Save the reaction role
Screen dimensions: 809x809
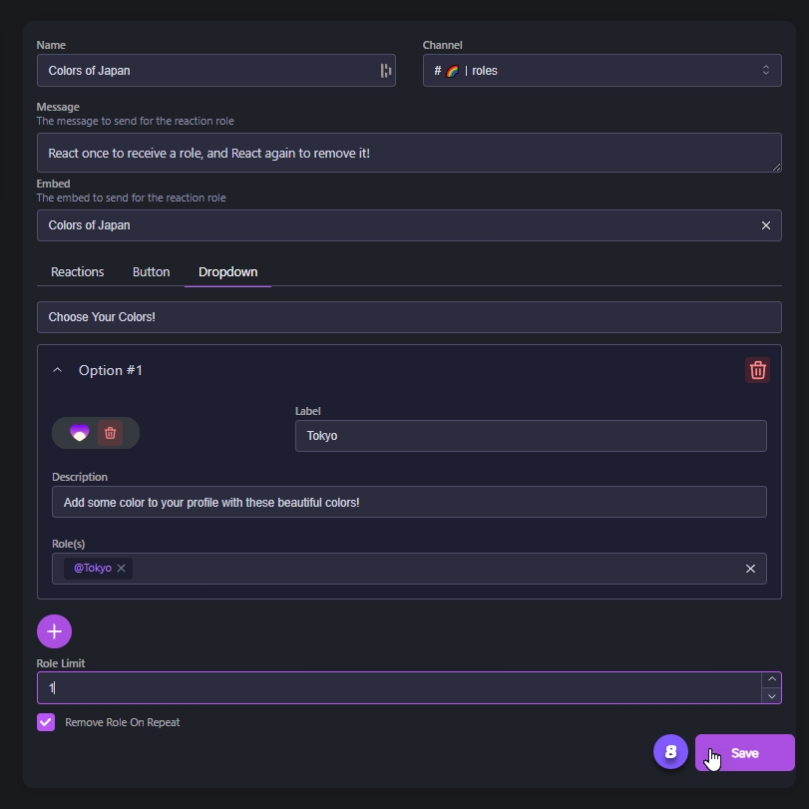[x=744, y=753]
